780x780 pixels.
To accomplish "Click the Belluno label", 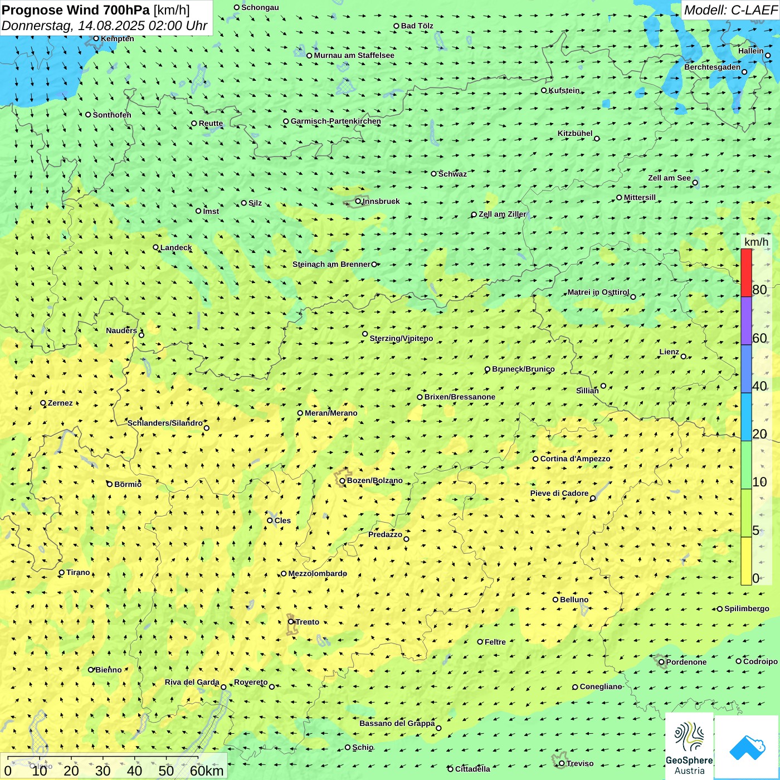I will [x=574, y=599].
